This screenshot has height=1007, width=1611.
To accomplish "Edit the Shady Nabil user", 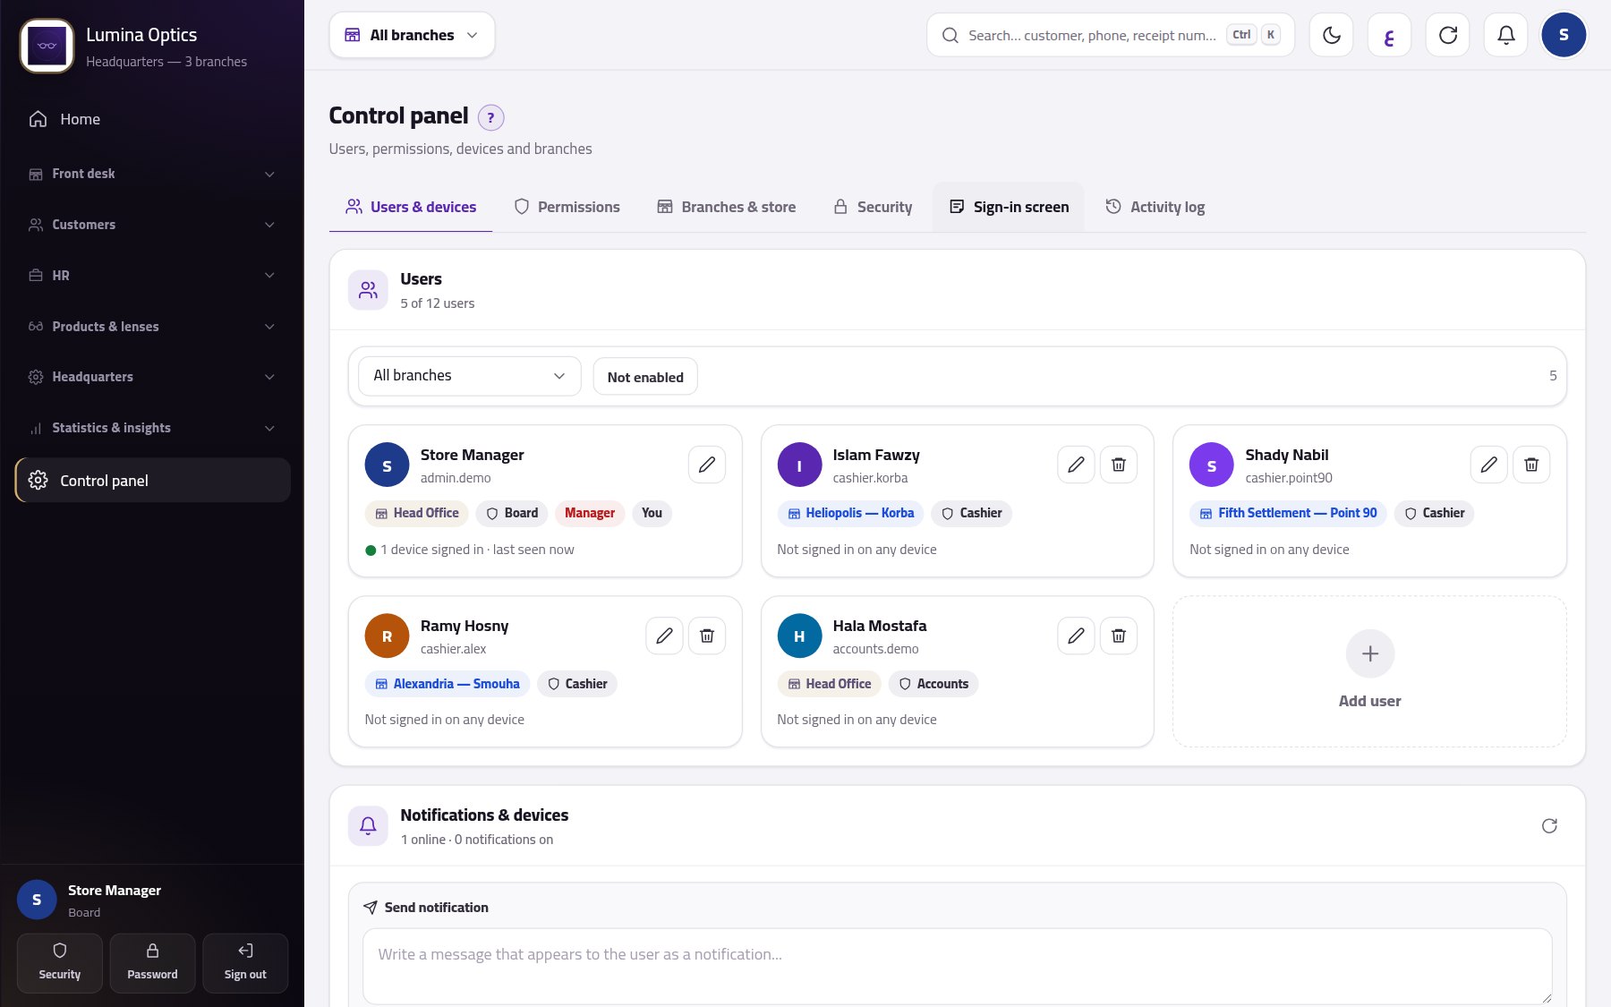I will pyautogui.click(x=1488, y=465).
